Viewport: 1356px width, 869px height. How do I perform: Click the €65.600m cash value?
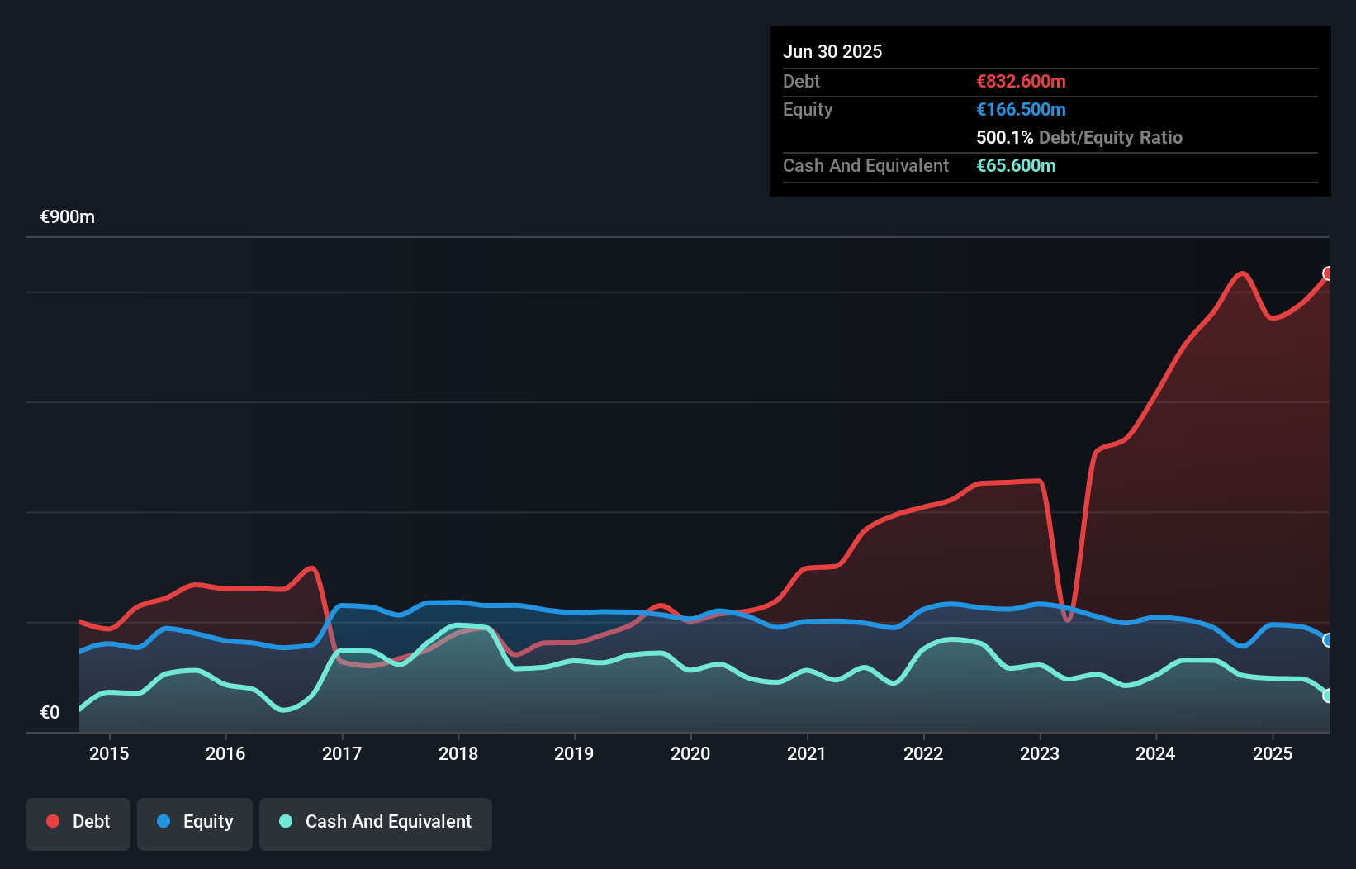pyautogui.click(x=1016, y=165)
